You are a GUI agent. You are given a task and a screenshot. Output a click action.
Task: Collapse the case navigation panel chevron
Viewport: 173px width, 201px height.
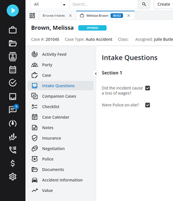point(96,73)
